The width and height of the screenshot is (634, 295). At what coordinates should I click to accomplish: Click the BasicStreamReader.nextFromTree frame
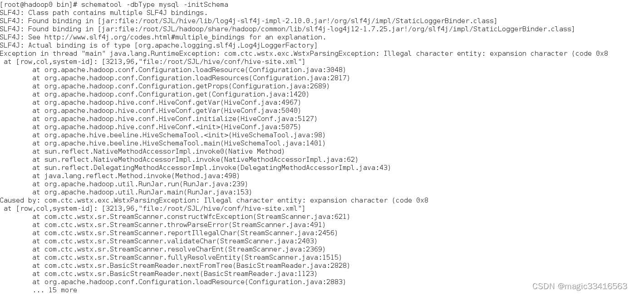click(191, 266)
